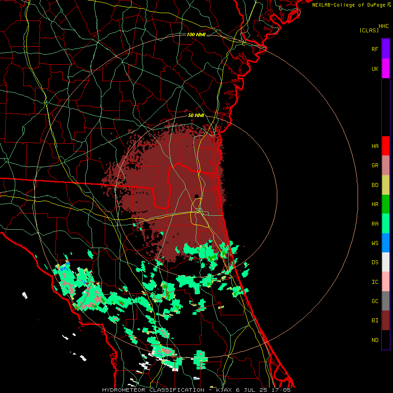This screenshot has height=393, width=393.
Task: Click the HHC product label
Action: 383,26
